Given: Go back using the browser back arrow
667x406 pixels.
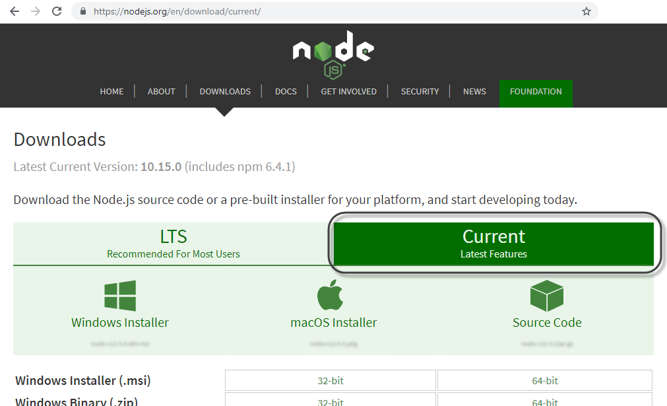Looking at the screenshot, I should point(15,11).
